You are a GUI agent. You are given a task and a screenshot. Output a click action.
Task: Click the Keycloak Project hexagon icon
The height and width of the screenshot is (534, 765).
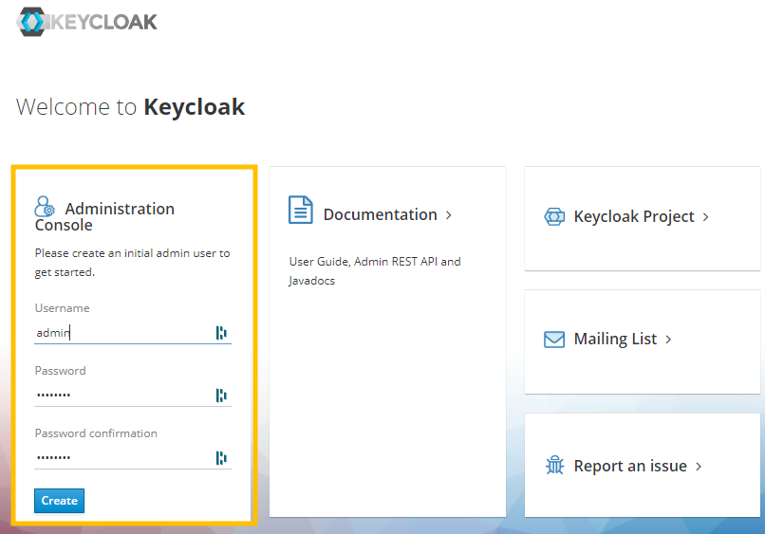point(554,216)
